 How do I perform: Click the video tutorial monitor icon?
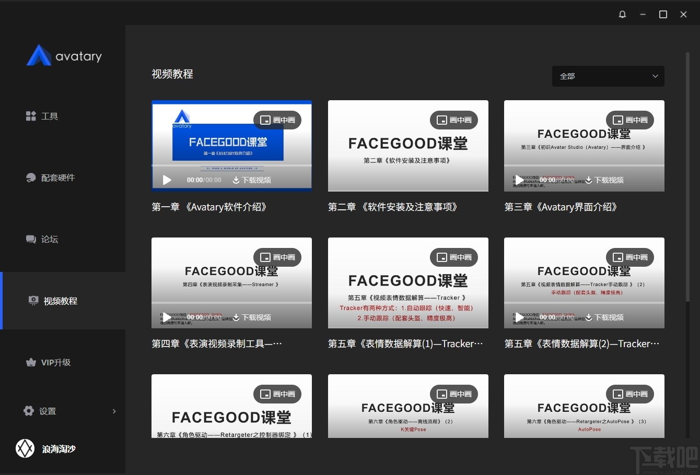click(x=33, y=301)
